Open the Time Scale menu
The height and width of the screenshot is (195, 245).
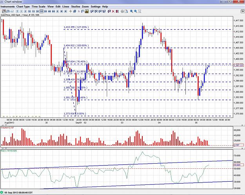click(x=38, y=7)
